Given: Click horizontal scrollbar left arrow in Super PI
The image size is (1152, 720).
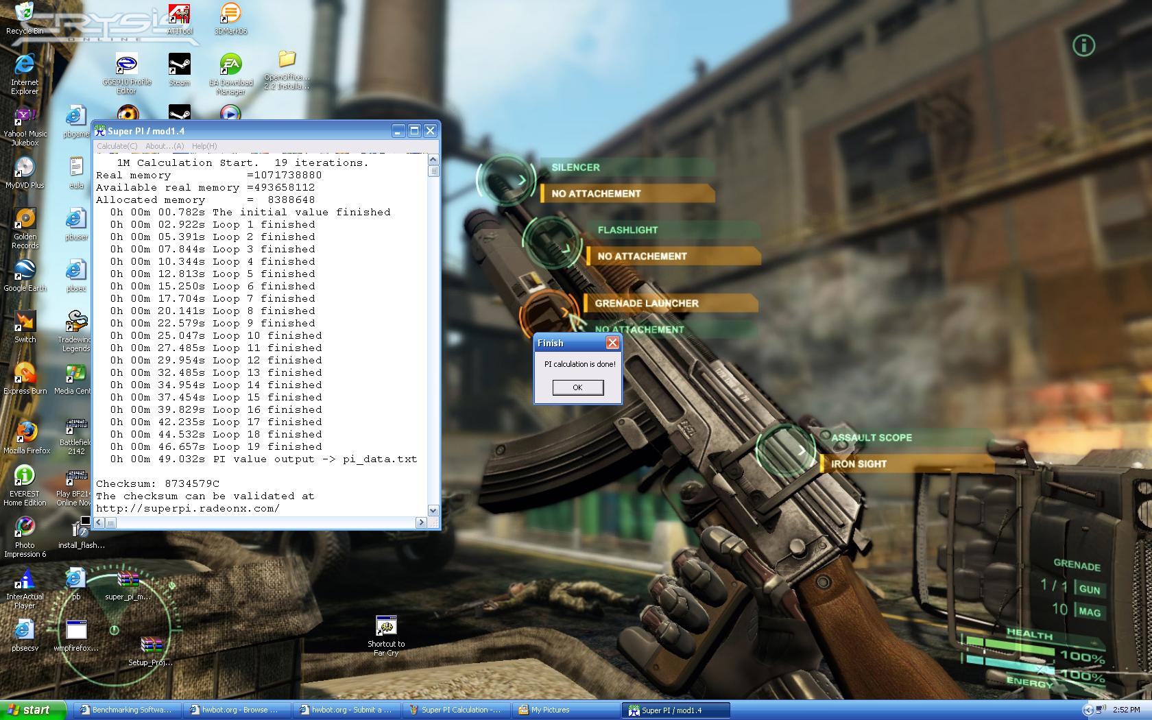Looking at the screenshot, I should point(99,523).
